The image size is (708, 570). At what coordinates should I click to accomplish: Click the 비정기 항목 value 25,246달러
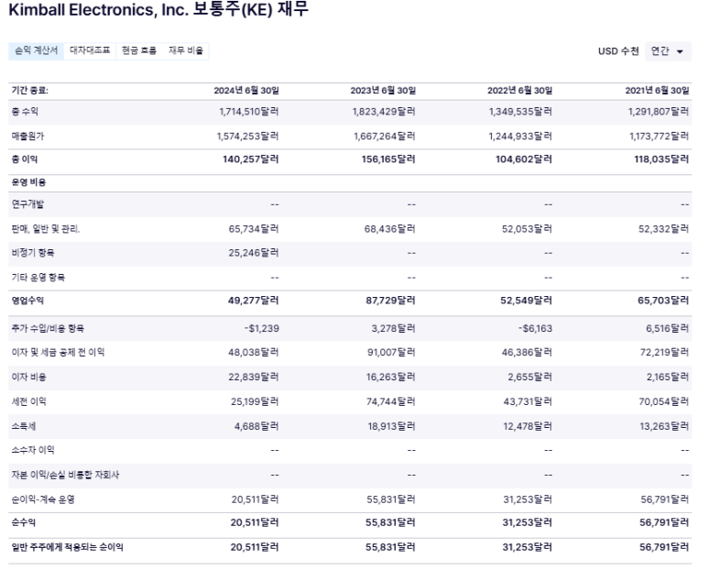coord(253,254)
